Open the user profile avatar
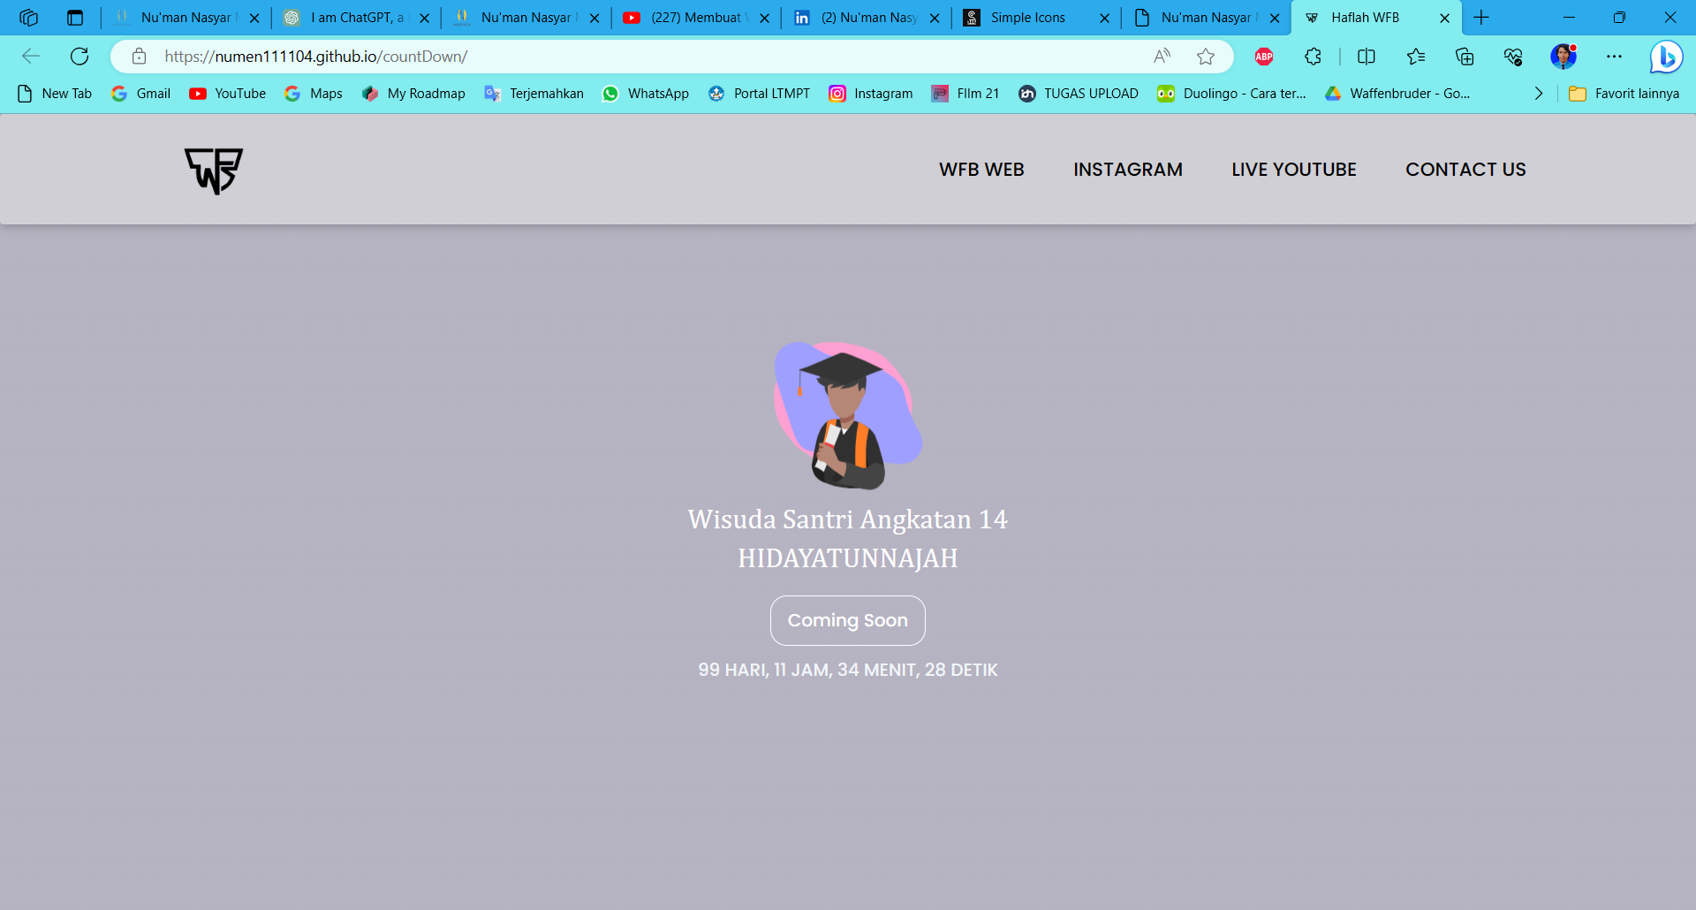This screenshot has width=1696, height=910. [x=1563, y=57]
